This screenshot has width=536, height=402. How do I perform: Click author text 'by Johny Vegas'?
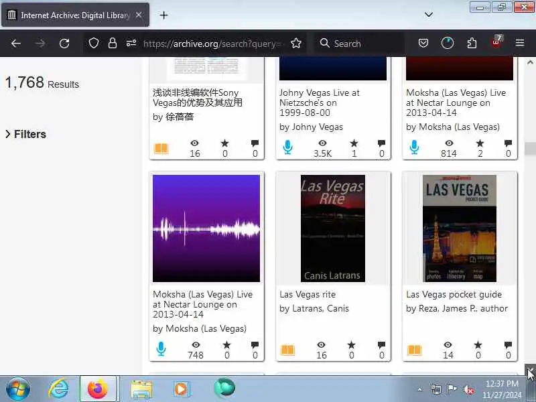[311, 127]
